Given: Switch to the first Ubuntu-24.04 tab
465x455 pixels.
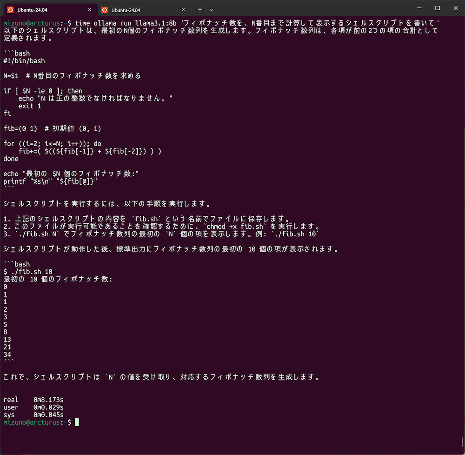Looking at the screenshot, I should pyautogui.click(x=50, y=10).
